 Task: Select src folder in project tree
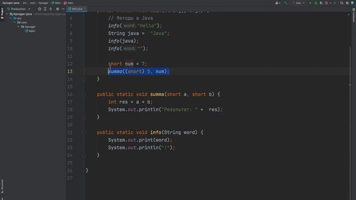pyautogui.click(x=17, y=18)
